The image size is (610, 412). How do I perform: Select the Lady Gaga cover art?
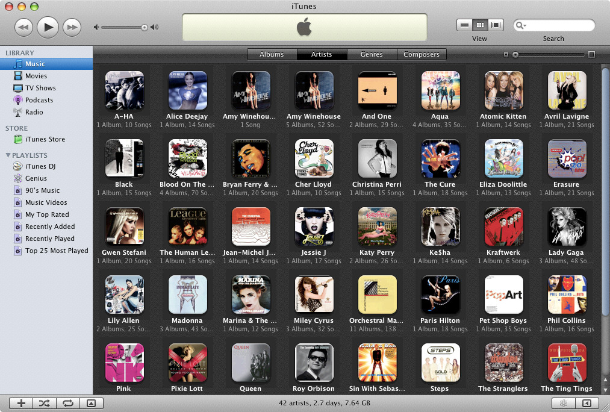pos(567,226)
